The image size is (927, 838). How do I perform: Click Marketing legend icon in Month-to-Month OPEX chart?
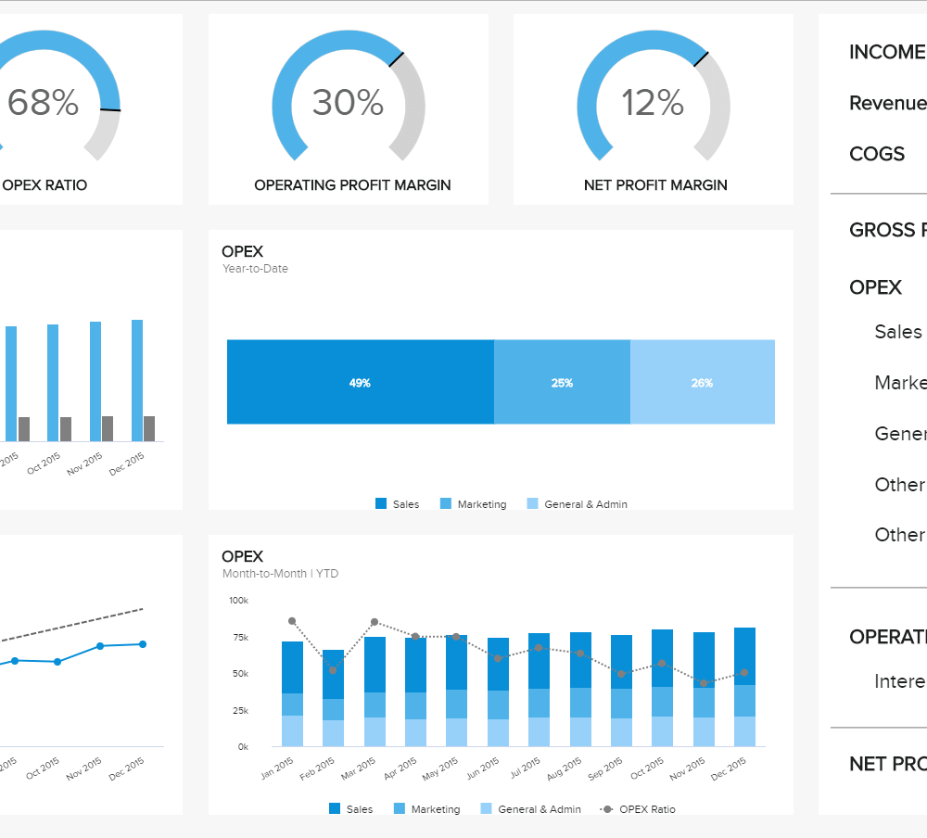tap(400, 809)
